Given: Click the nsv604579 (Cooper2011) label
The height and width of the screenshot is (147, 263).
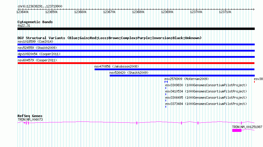Looking at the screenshot, I should (x=37, y=60).
